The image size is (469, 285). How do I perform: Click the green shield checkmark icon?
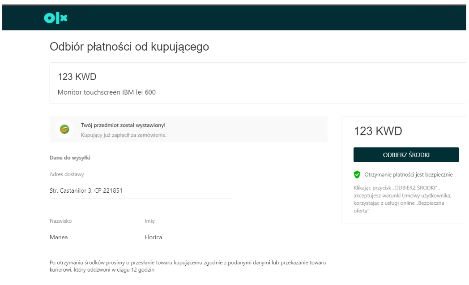tap(358, 174)
